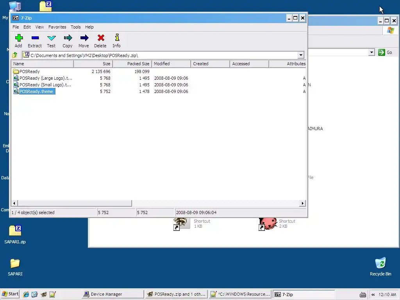
Task: Click the Add toolbar icon
Action: point(19,38)
